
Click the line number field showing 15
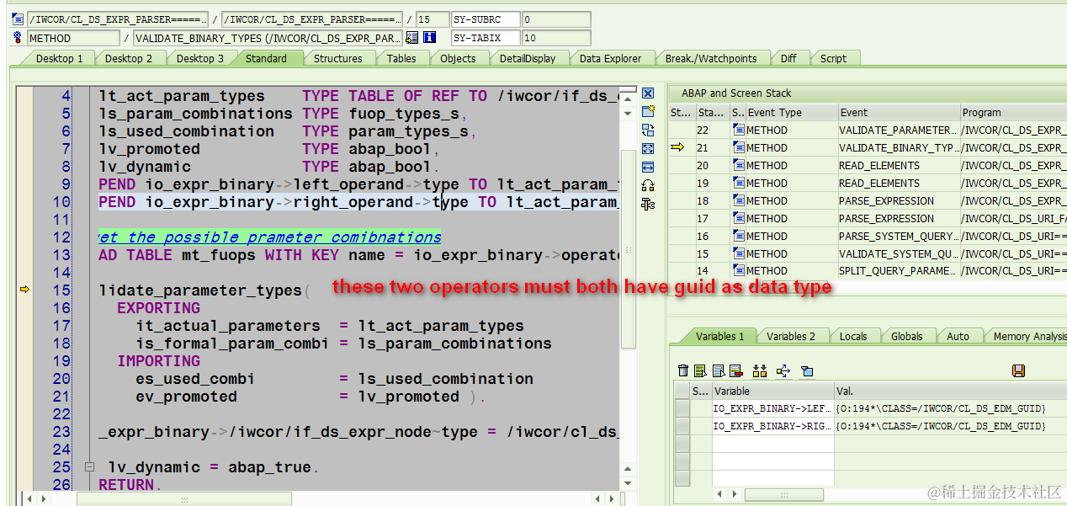coord(433,19)
